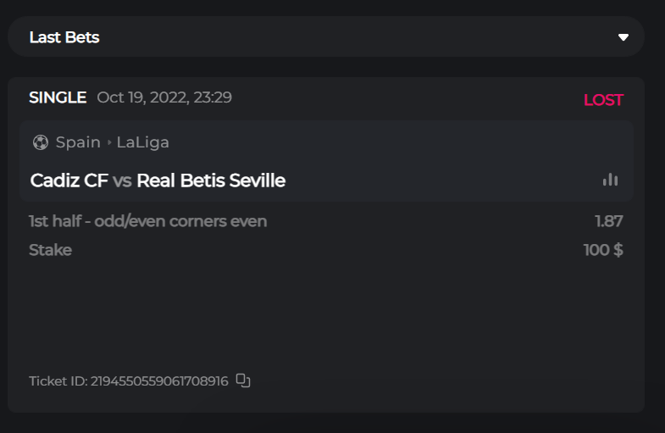Click the LOST bet status label

point(603,100)
